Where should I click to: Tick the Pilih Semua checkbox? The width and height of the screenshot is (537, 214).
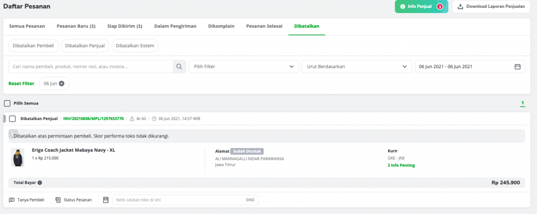pos(7,103)
